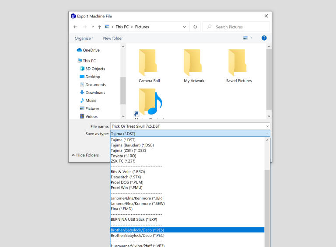
Task: Navigate to This PC in breadcrumb
Action: 122,27
